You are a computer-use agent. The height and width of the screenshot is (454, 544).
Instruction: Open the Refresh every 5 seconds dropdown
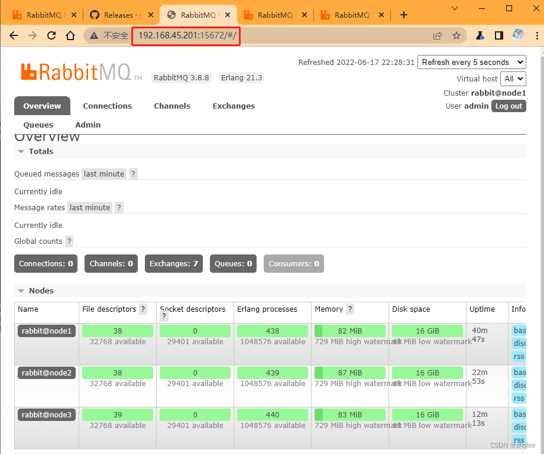pyautogui.click(x=472, y=63)
